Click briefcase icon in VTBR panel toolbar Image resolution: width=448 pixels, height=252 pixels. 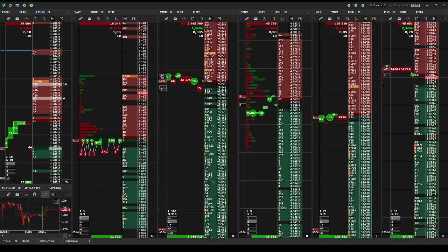click(x=175, y=19)
